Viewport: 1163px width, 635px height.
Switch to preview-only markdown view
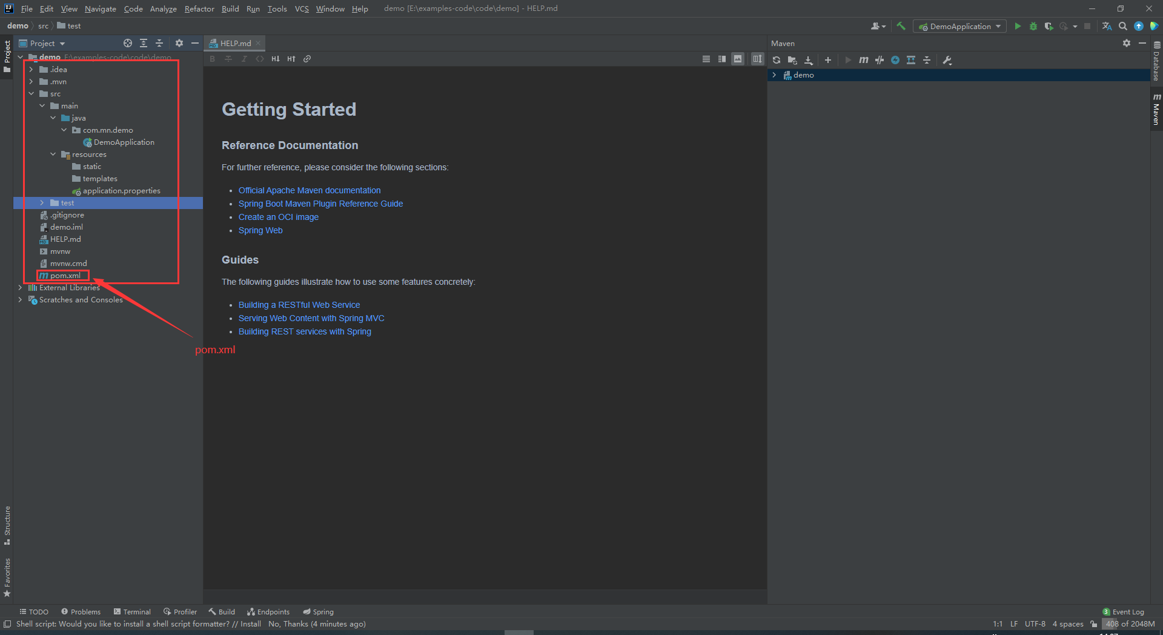click(x=738, y=59)
